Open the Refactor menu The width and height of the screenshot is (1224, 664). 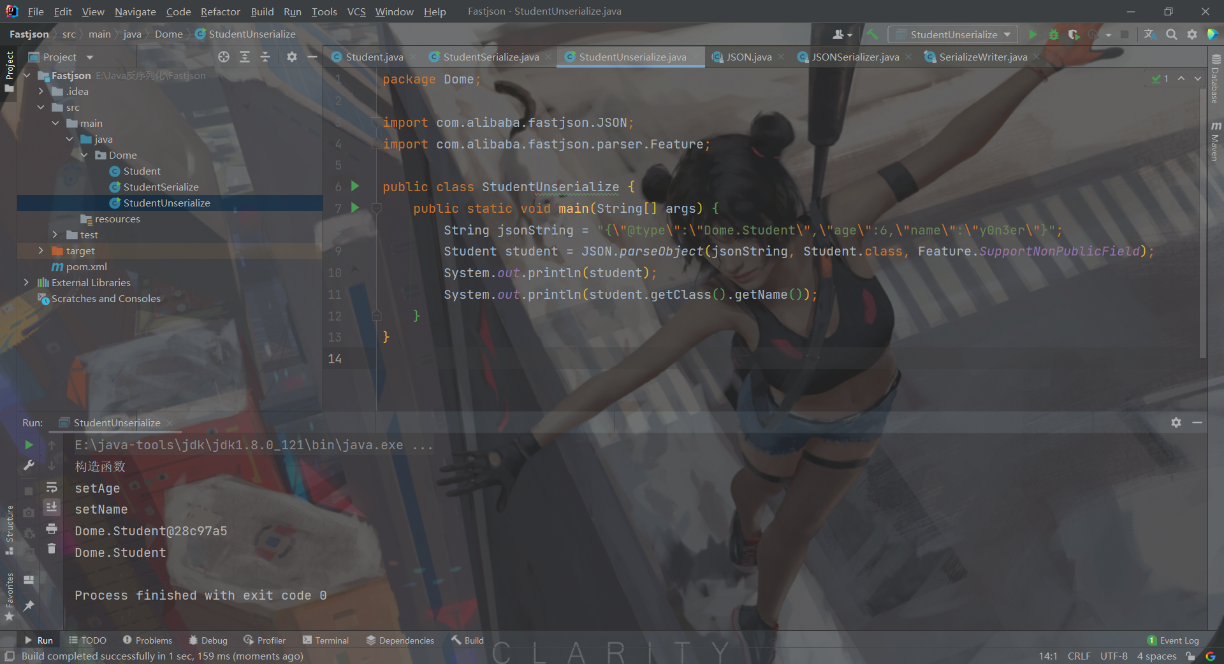(x=220, y=11)
